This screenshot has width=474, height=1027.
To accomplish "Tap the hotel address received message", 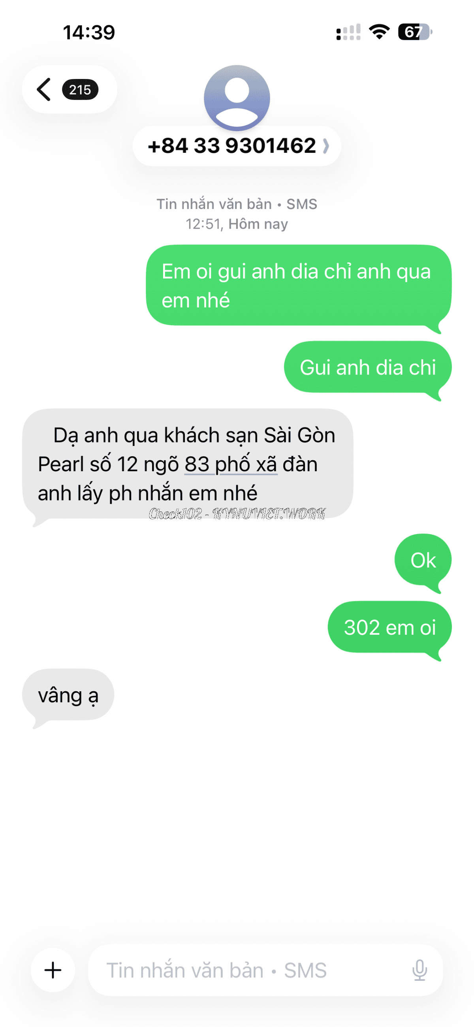I will pos(187,464).
